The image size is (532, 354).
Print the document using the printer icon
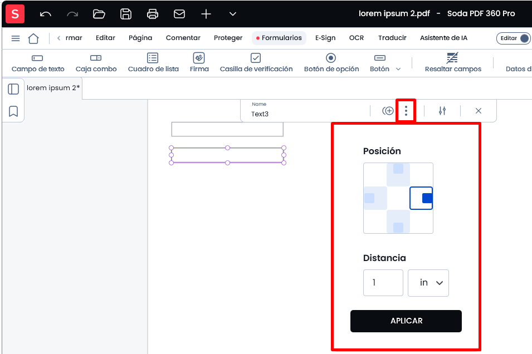point(152,14)
